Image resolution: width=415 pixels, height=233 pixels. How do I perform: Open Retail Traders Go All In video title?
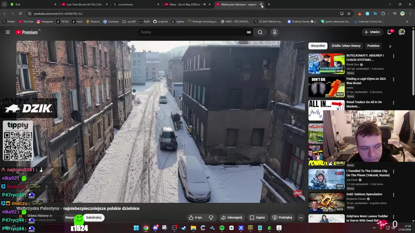(x=364, y=104)
